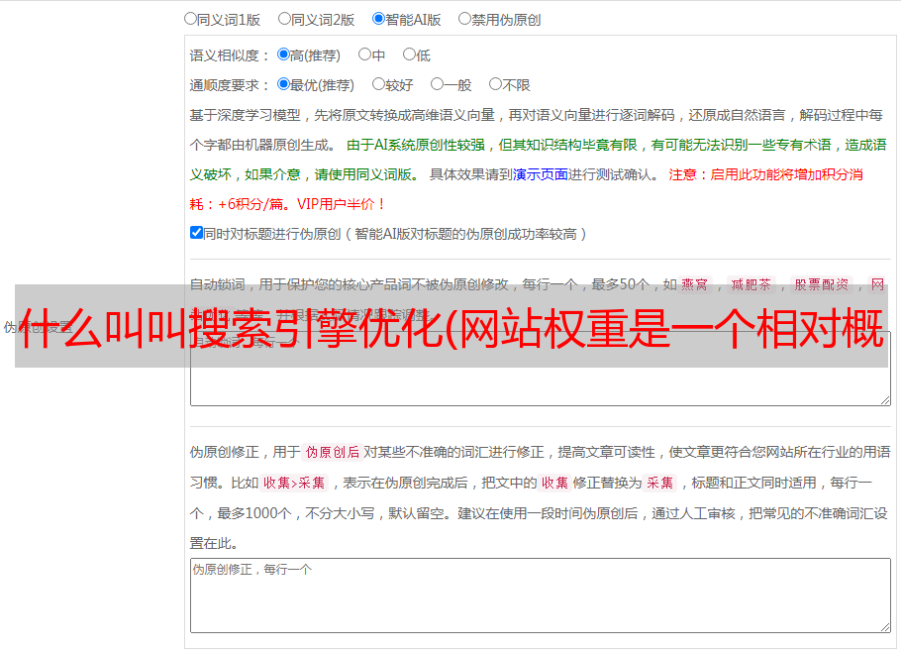Image resolution: width=902 pixels, height=652 pixels.
Task: Click the 减肥茶 example keyword tag
Action: [x=751, y=284]
